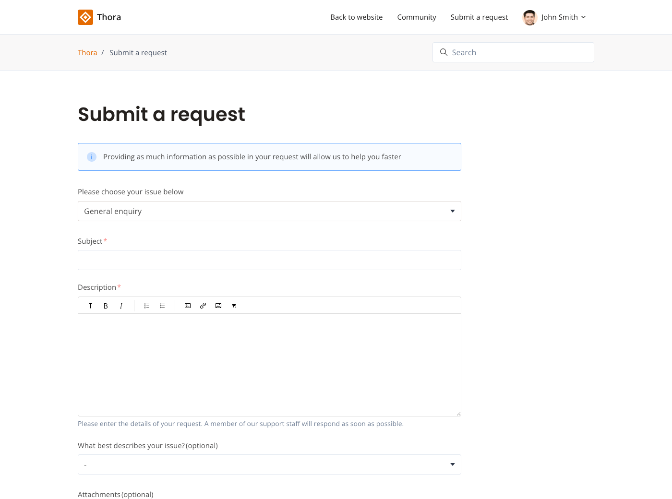Click the Thora breadcrumb link
672x499 pixels.
(87, 53)
